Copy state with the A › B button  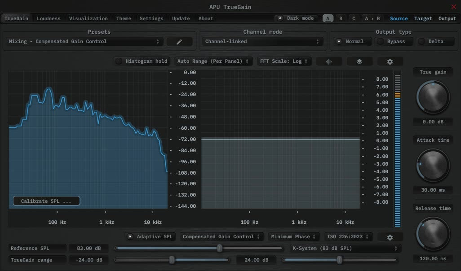(x=372, y=18)
